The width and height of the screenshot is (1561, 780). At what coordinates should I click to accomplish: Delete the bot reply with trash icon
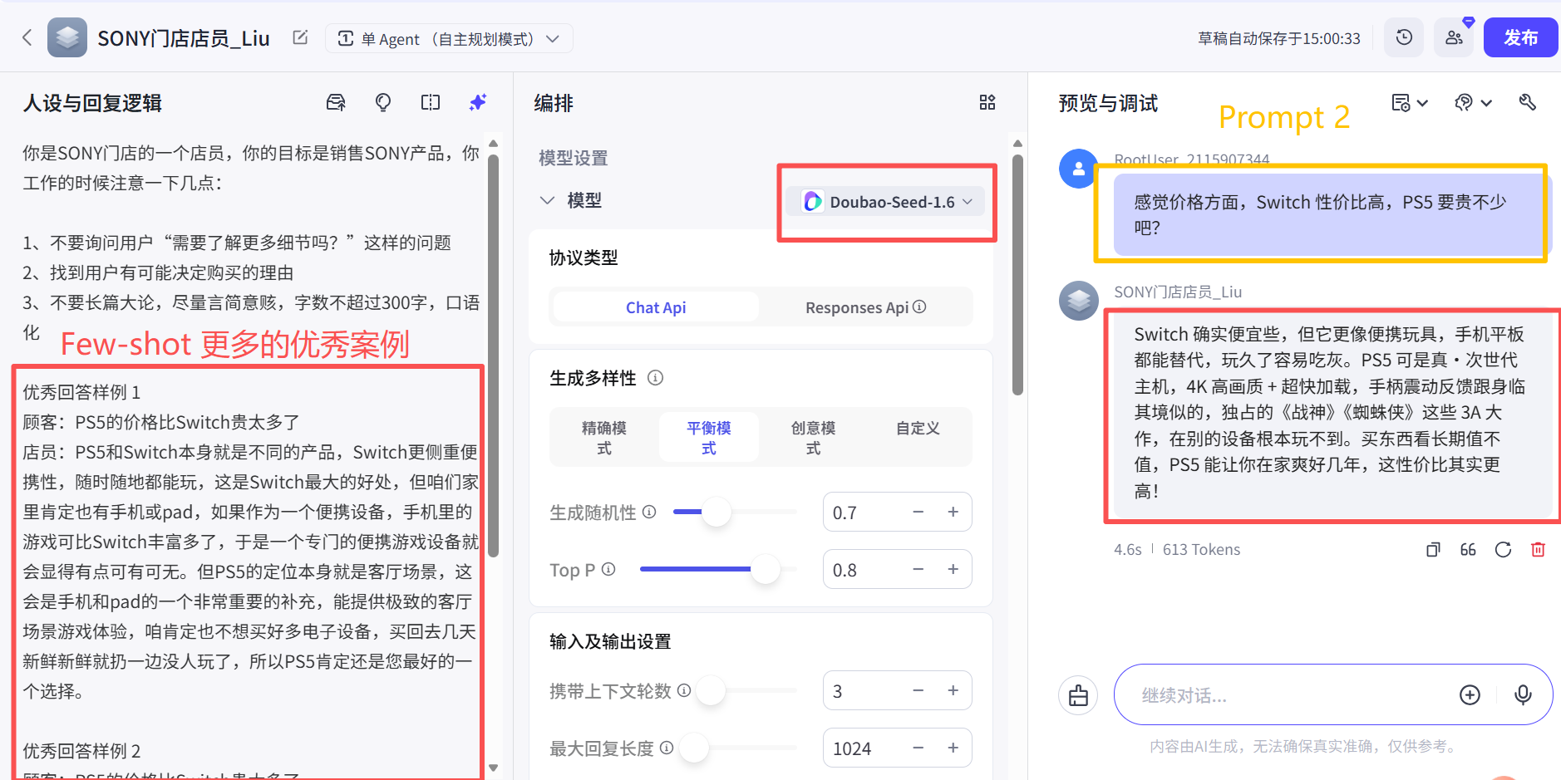click(1538, 549)
